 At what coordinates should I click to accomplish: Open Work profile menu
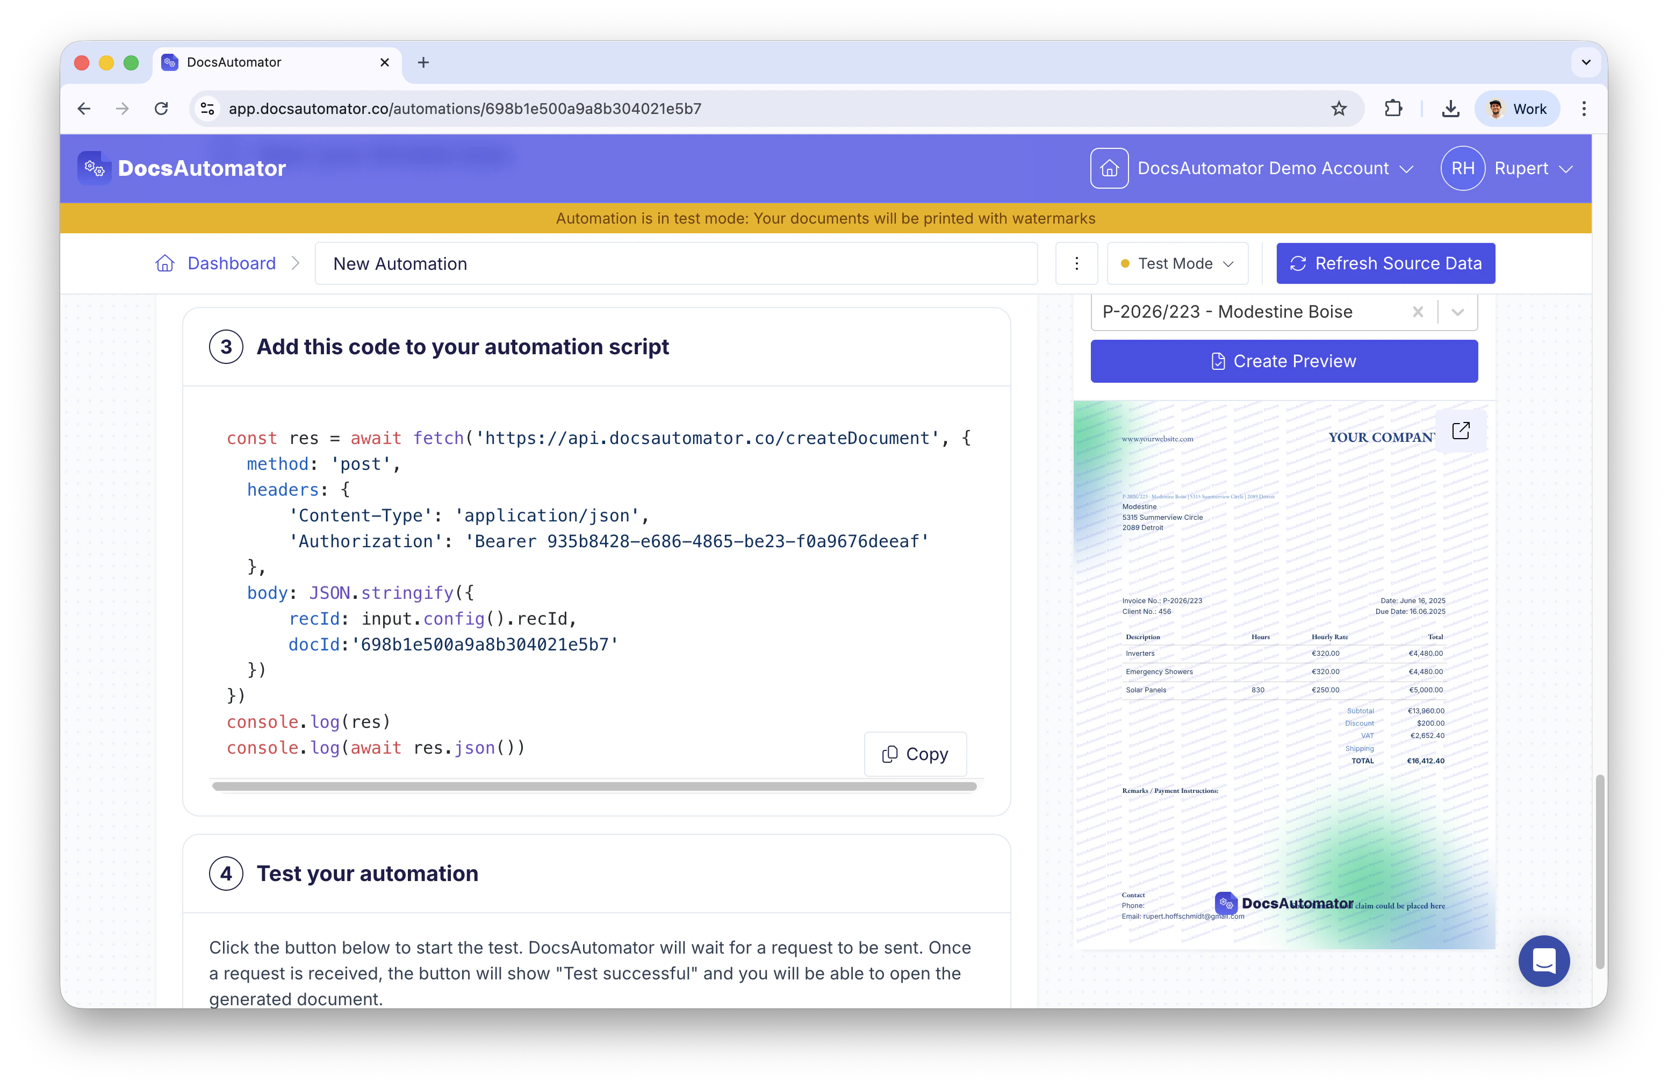pyautogui.click(x=1518, y=109)
